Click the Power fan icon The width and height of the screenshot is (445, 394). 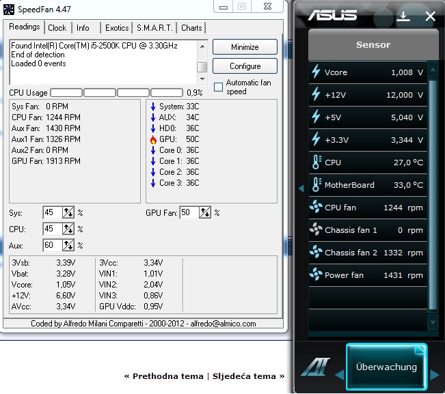316,275
